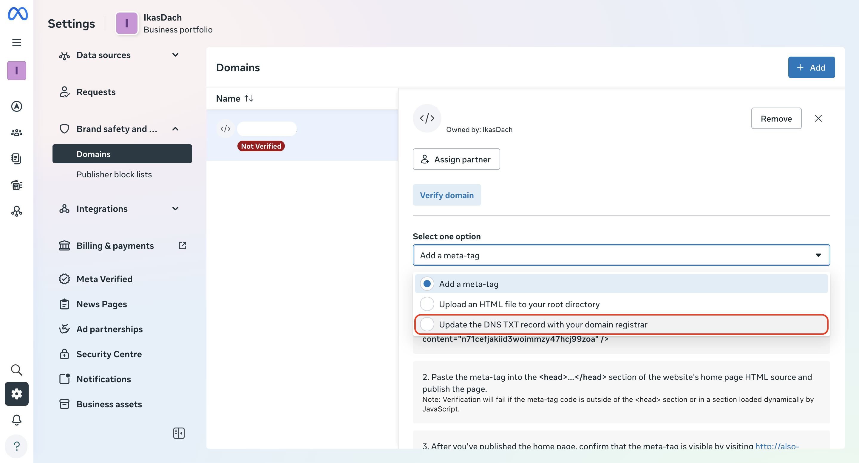Click the Owned by: IkasDach text
This screenshot has width=859, height=463.
pos(479,129)
